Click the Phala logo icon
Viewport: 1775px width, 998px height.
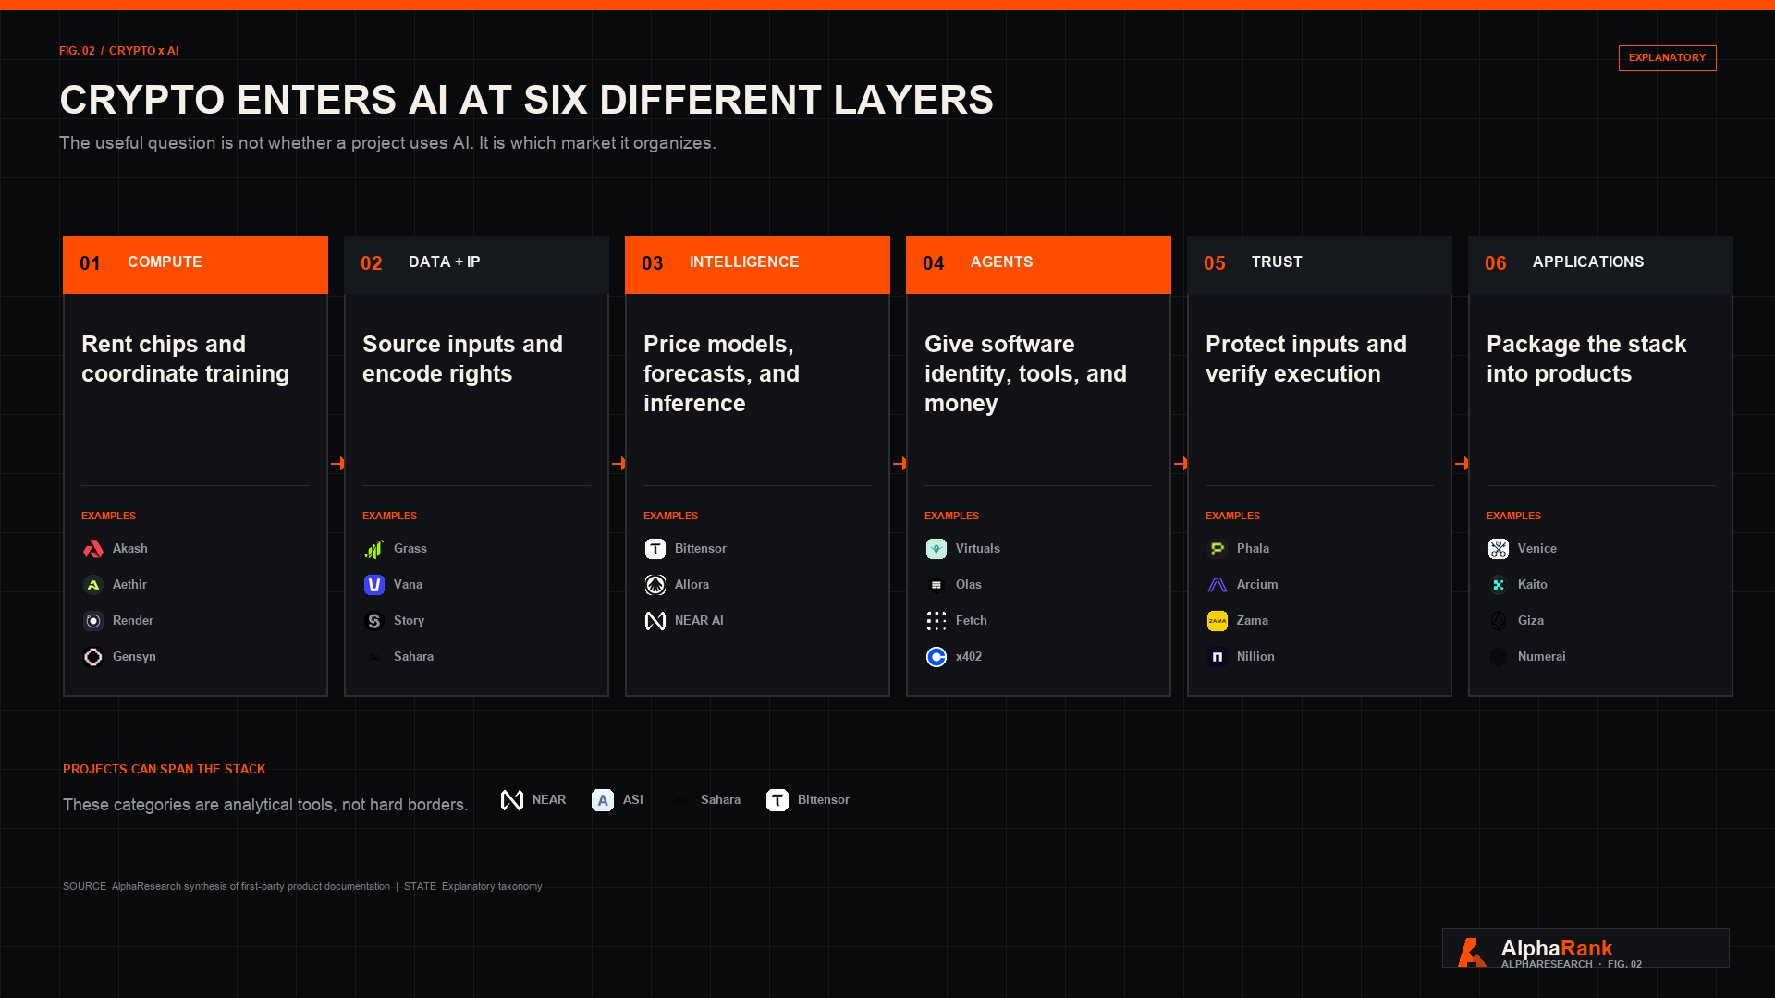tap(1218, 549)
